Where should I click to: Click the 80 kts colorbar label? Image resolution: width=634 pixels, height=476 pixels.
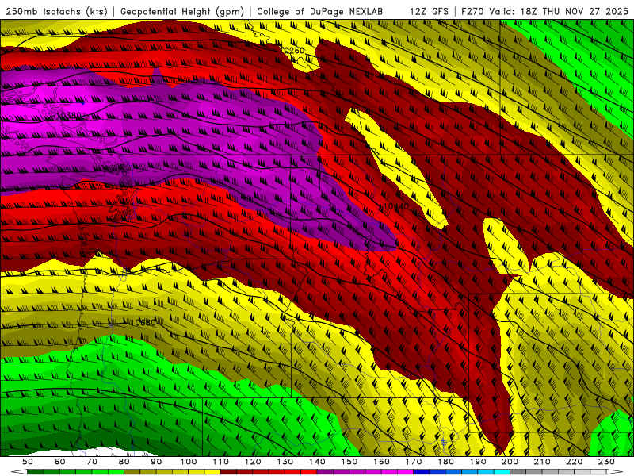click(124, 462)
